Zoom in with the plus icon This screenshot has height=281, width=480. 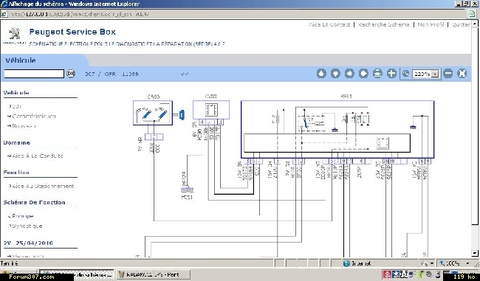pyautogui.click(x=391, y=74)
